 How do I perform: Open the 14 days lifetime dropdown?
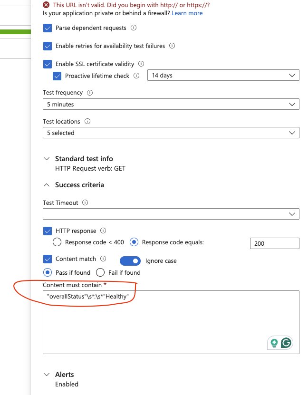tap(223, 75)
